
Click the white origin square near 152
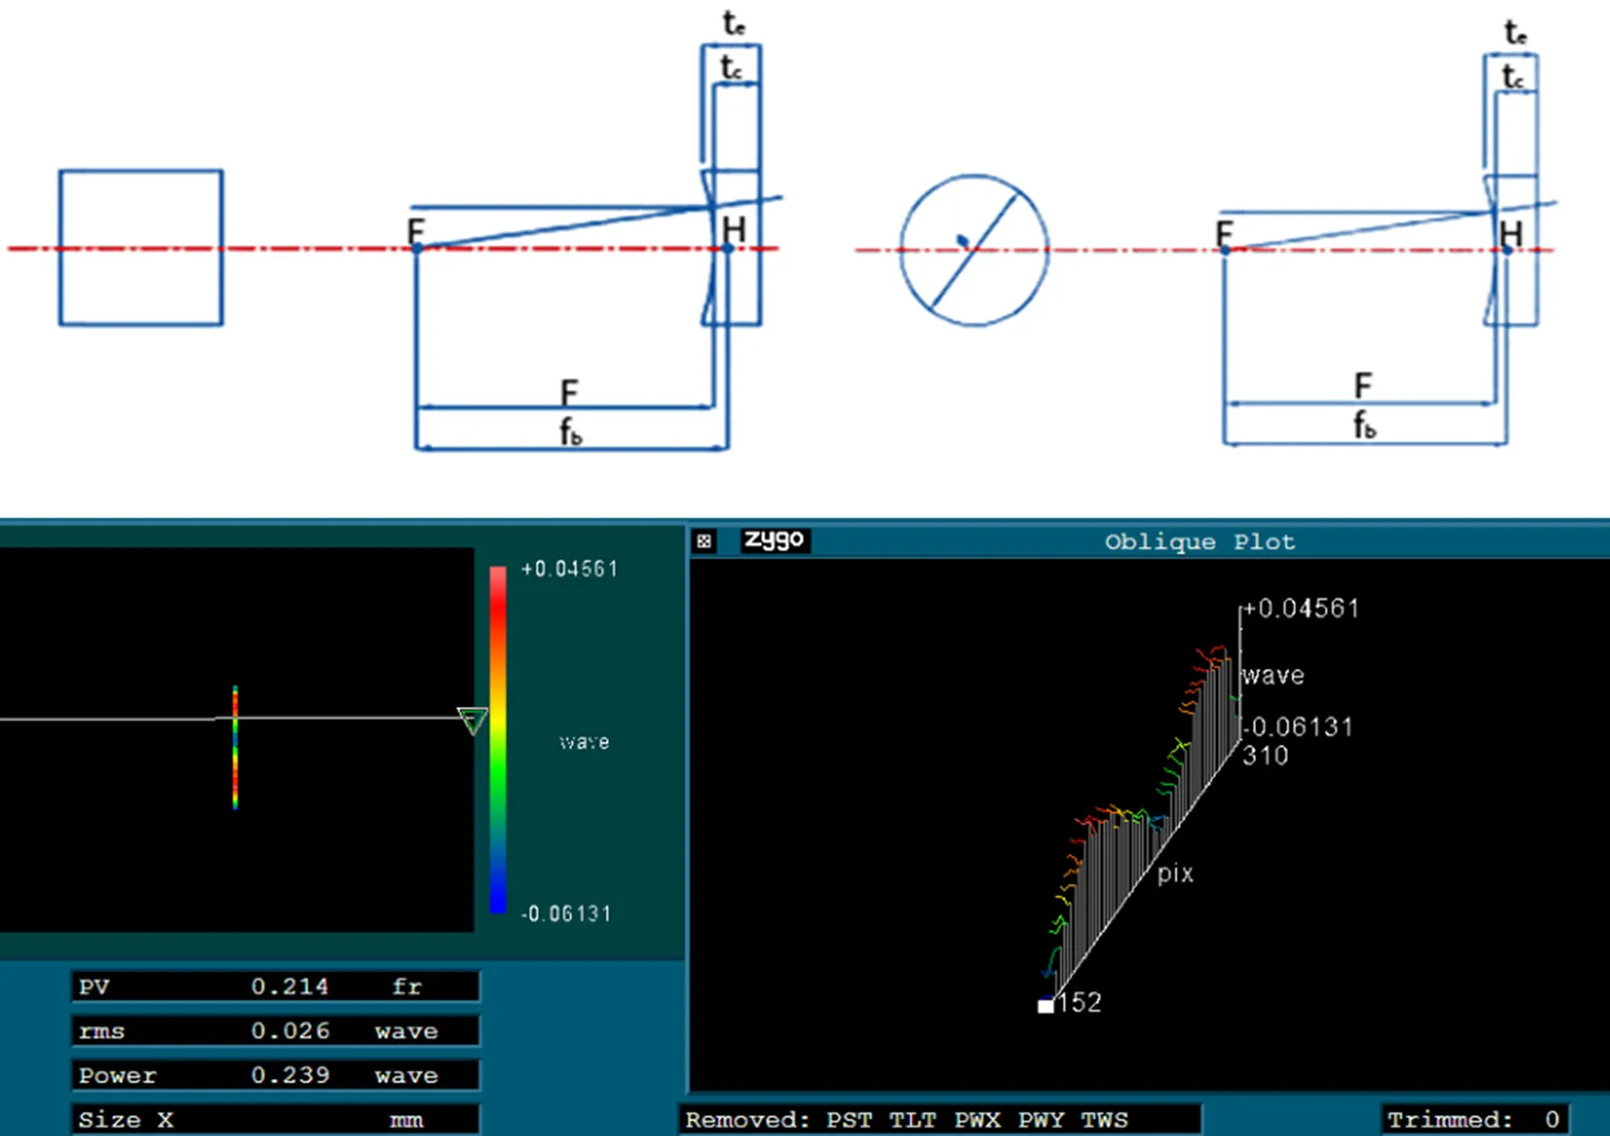click(1046, 1005)
